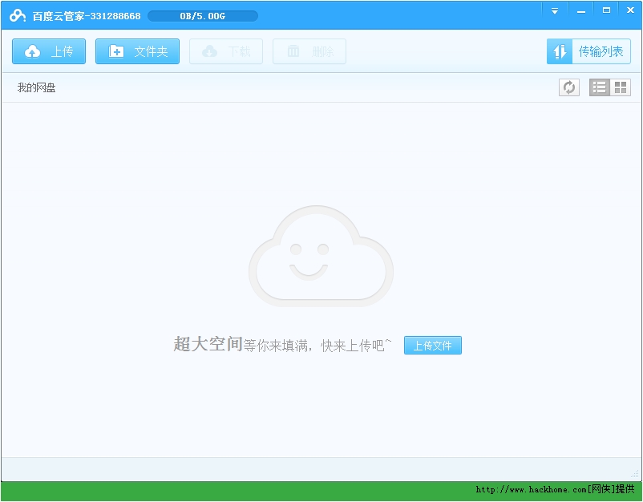Screen dimensions: 643x502
Task: Maximize the Baidu cloud manager window
Action: point(606,10)
